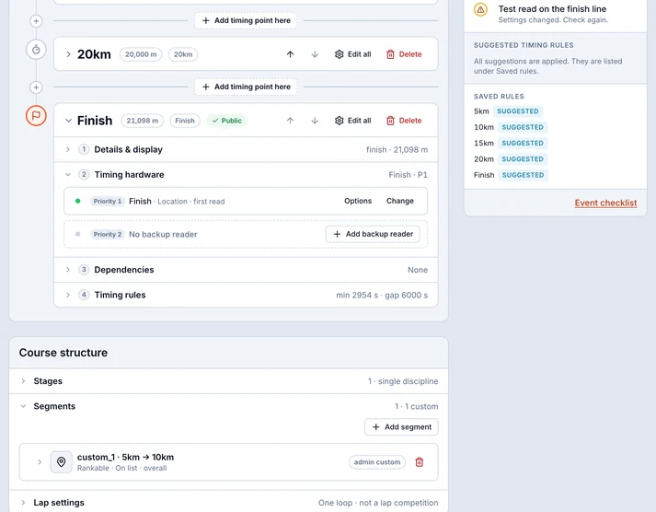This screenshot has width=656, height=512.
Task: Select the 15km saved rule
Action: [x=484, y=143]
